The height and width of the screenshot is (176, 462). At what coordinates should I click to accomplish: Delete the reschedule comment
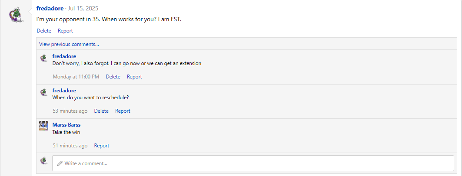click(x=101, y=111)
